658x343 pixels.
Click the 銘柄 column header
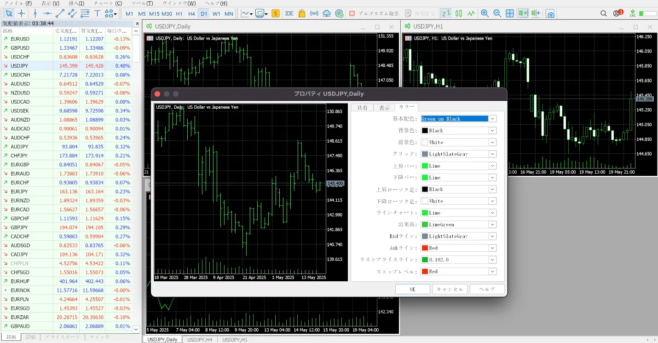27,31
